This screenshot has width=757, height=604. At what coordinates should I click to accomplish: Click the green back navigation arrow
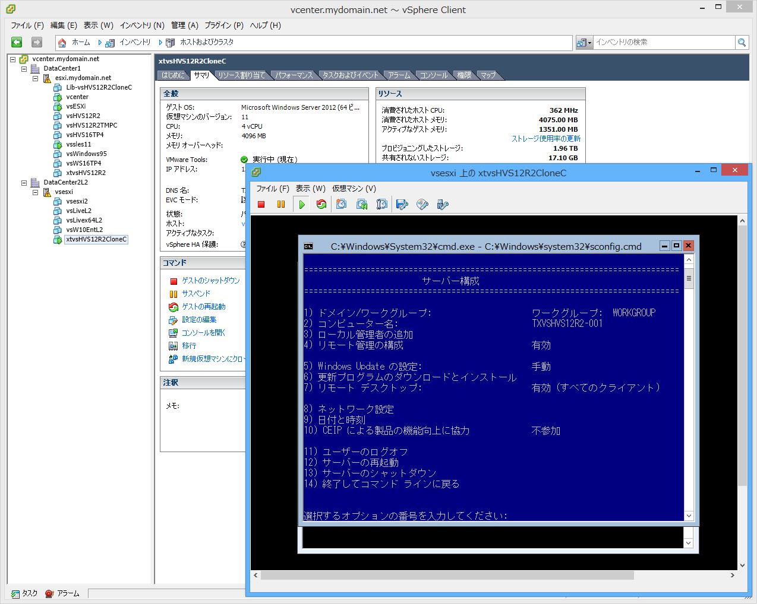point(17,42)
